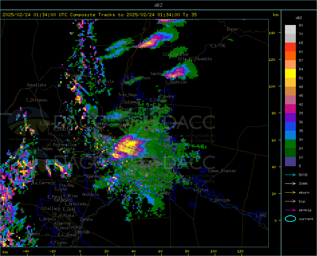Click the cyan current ellipse icon
The width and height of the screenshot is (317, 256).
pos(290,219)
